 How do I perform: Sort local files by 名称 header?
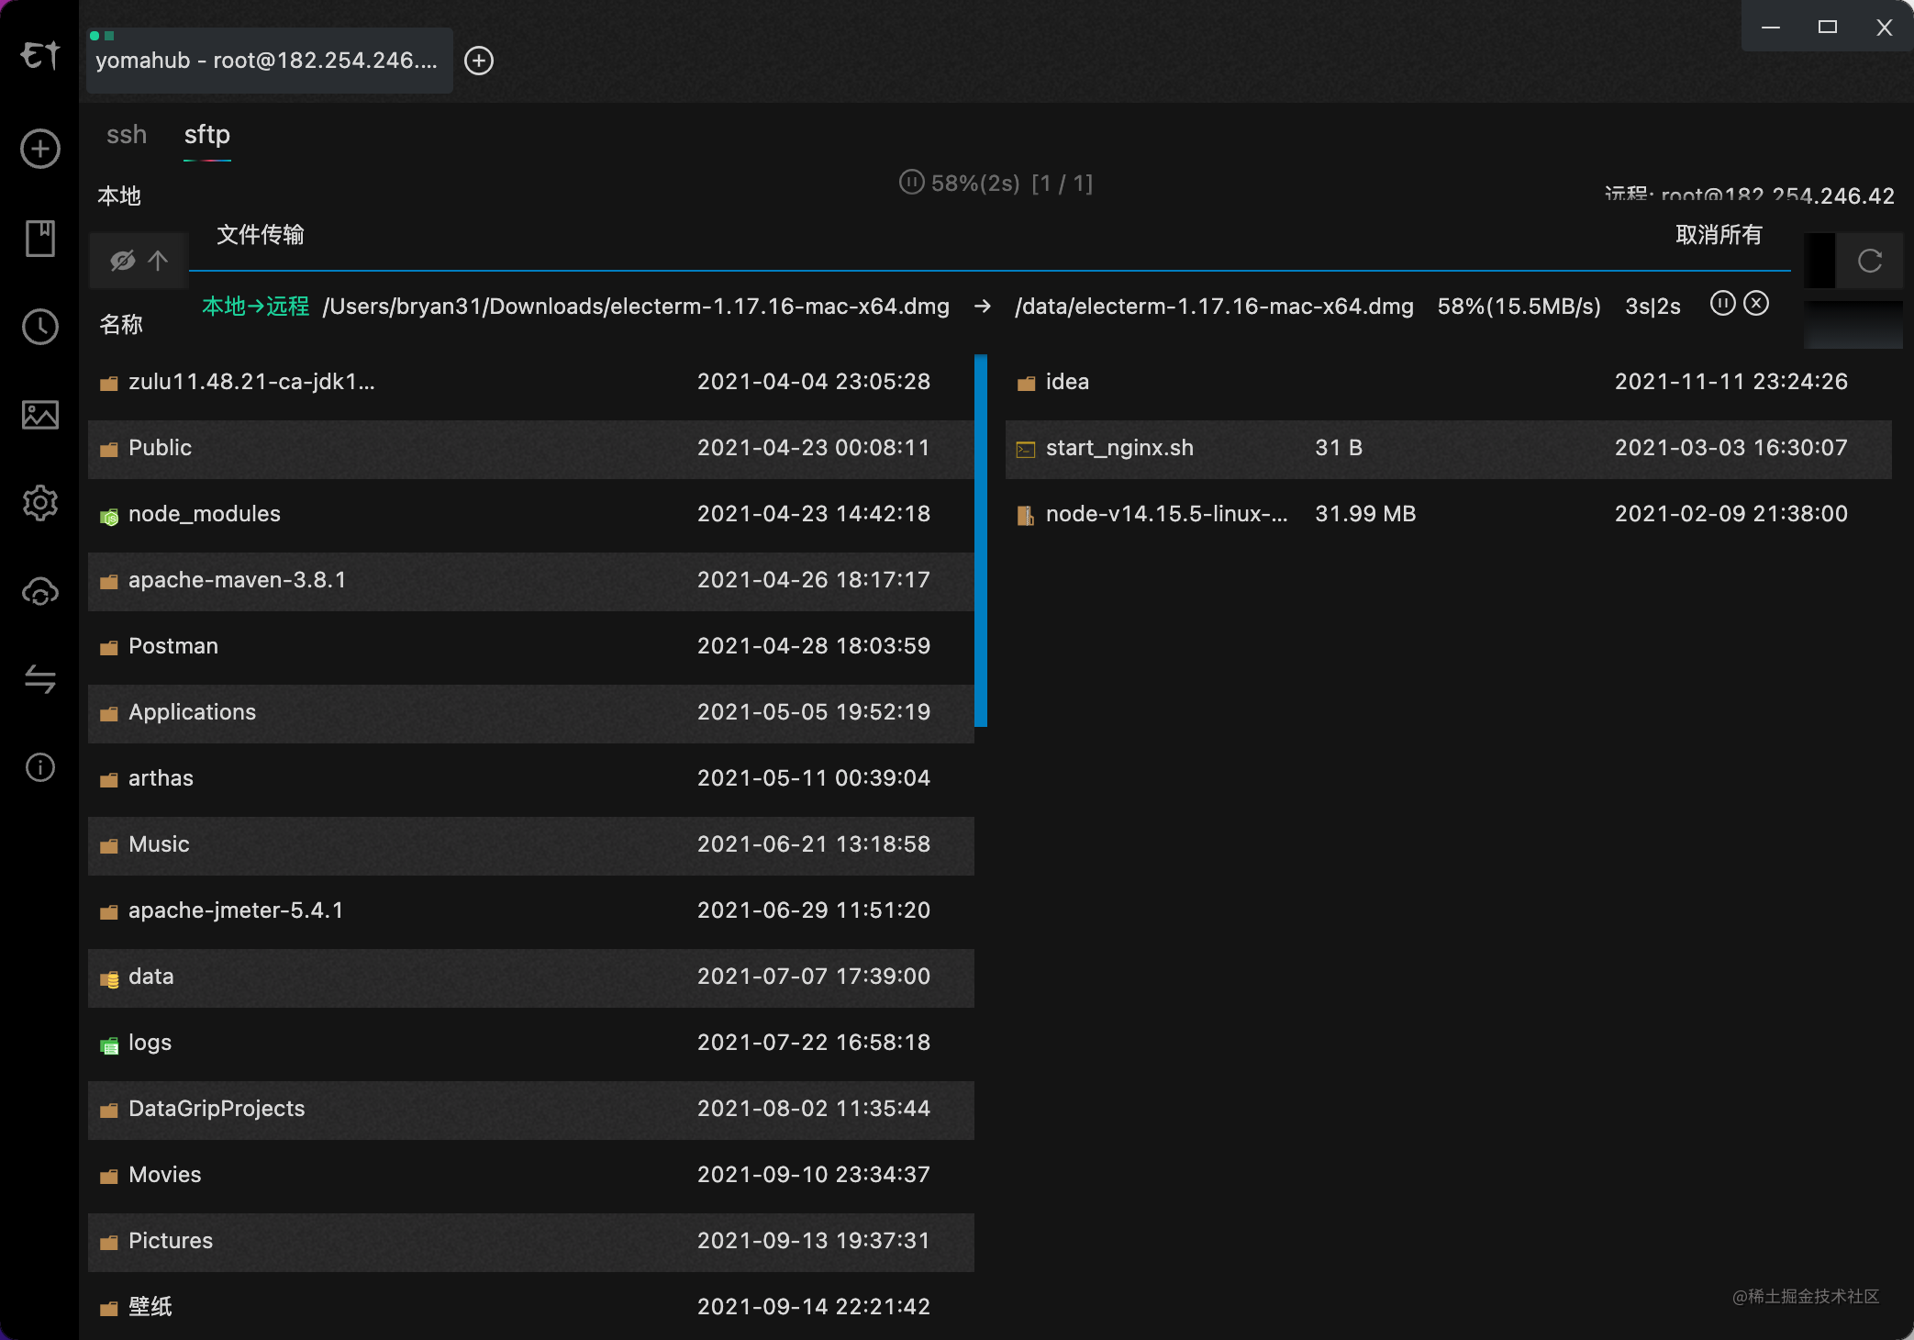click(121, 325)
